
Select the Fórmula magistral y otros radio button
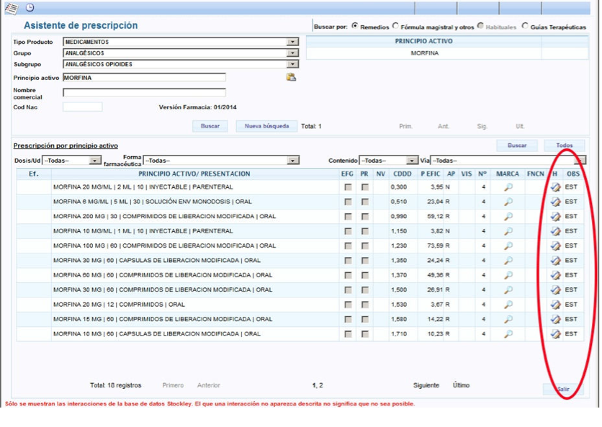click(396, 27)
